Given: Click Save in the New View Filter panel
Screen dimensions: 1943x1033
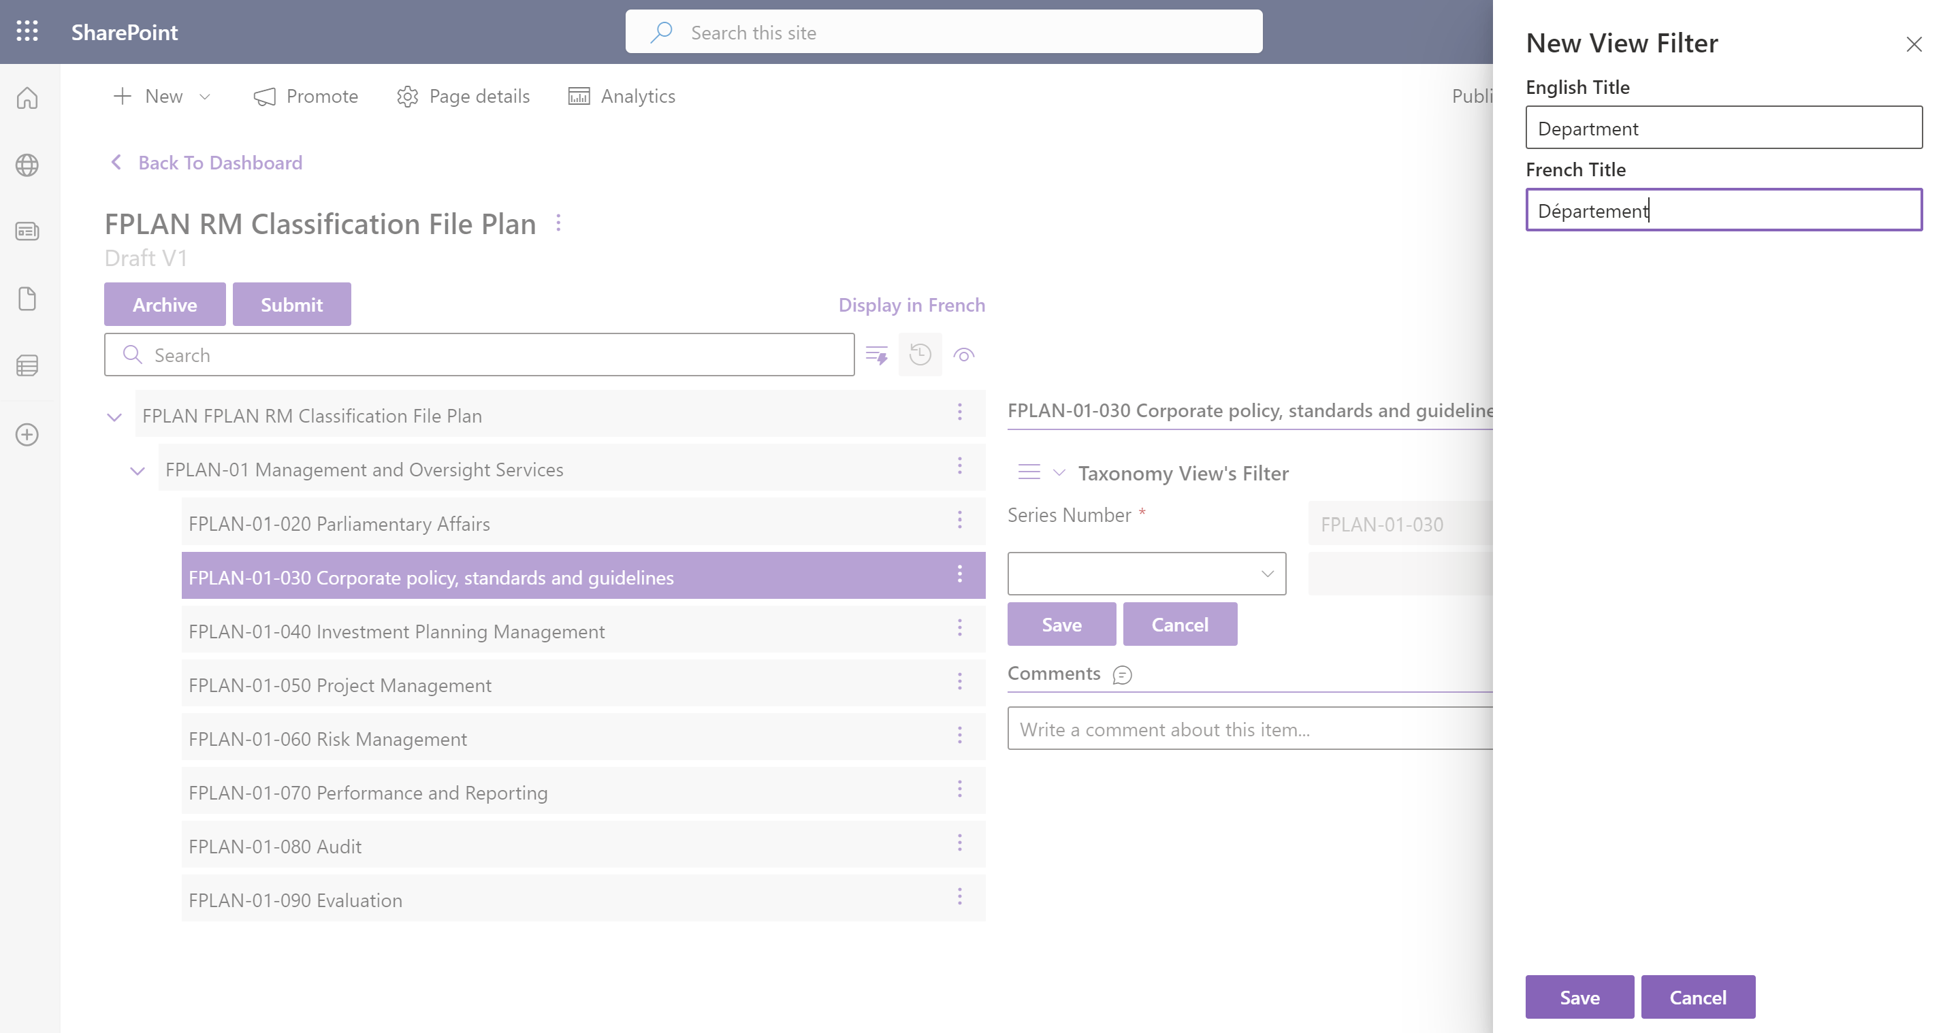Looking at the screenshot, I should pos(1579,997).
